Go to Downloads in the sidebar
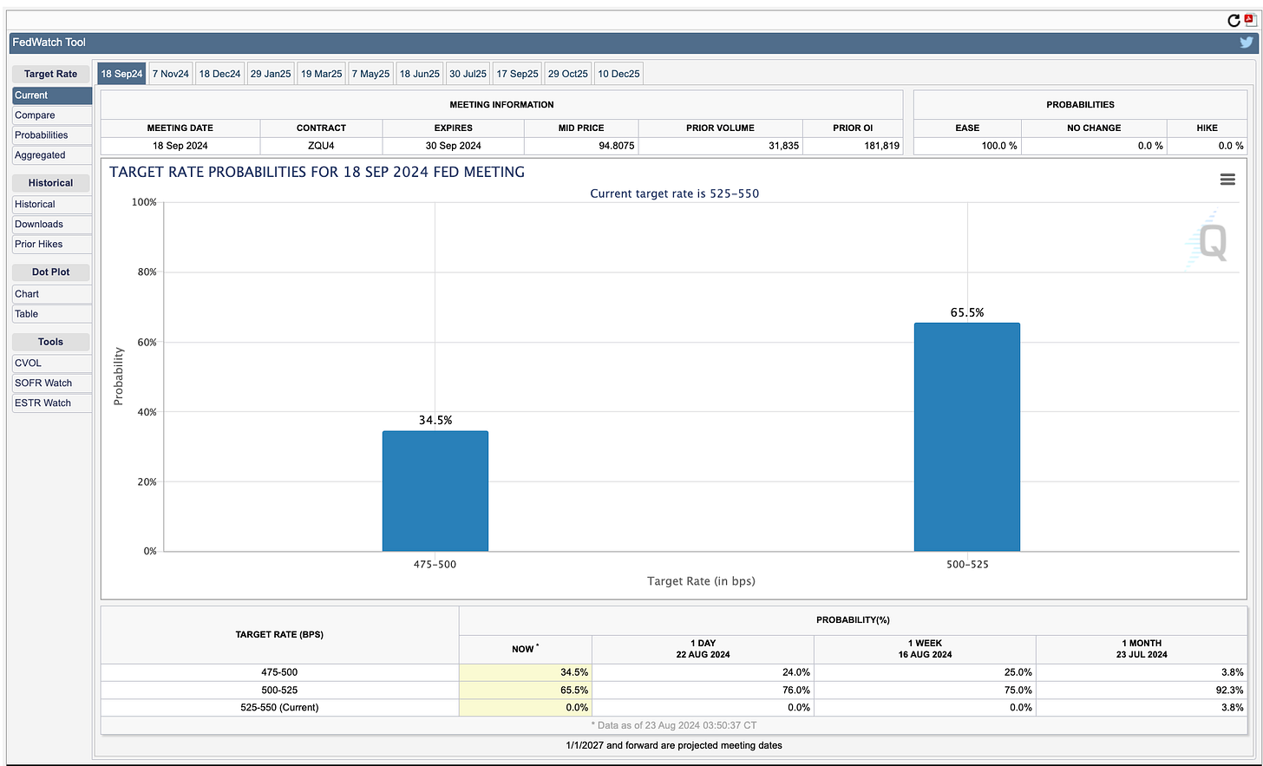This screenshot has height=766, width=1263. [x=52, y=224]
